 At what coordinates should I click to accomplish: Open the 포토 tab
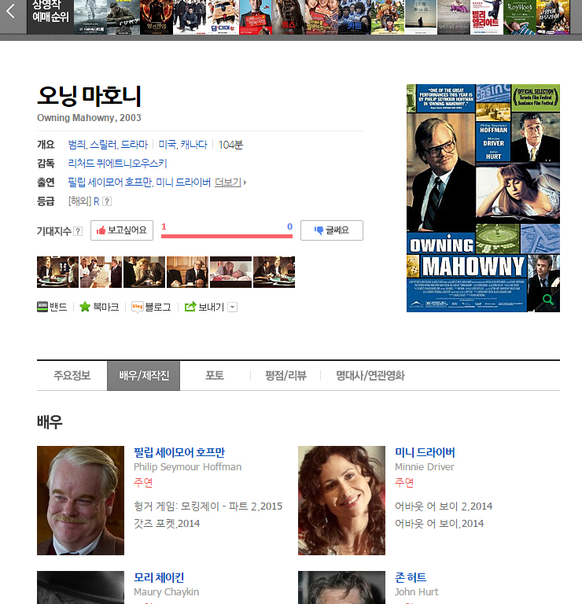pyautogui.click(x=215, y=375)
